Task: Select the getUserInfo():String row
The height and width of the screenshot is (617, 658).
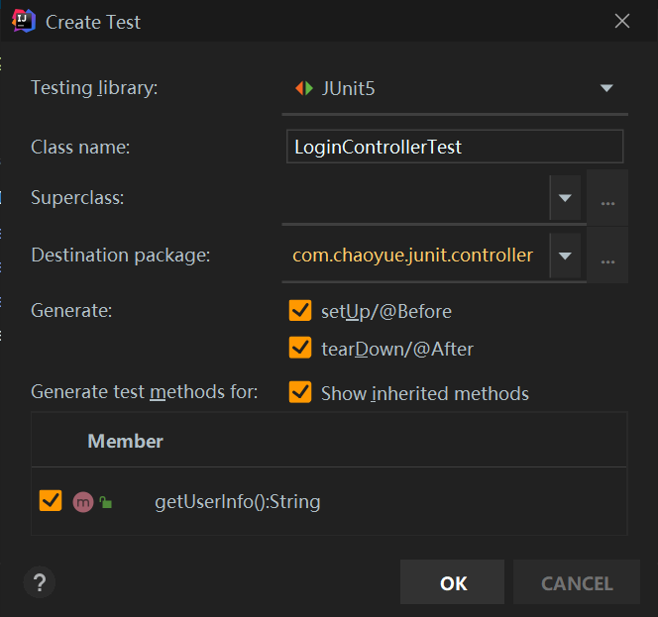Action: tap(238, 502)
